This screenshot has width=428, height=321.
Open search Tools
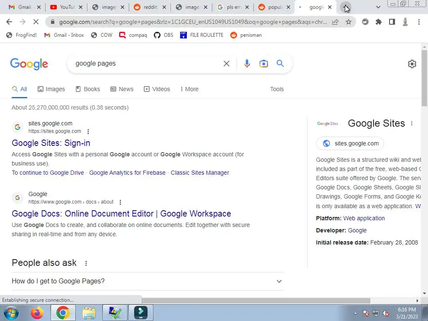pyautogui.click(x=277, y=89)
